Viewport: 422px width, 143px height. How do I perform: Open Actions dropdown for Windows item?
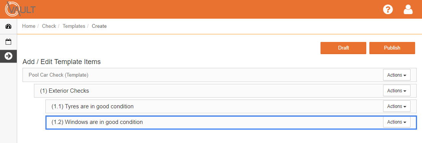pyautogui.click(x=397, y=122)
